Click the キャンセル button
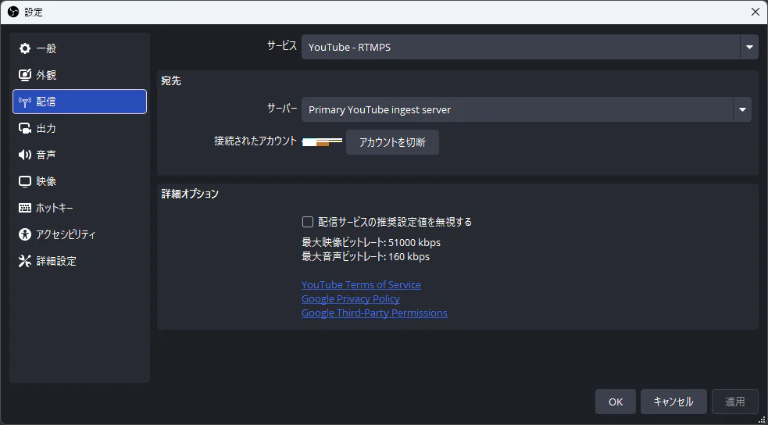 [673, 402]
